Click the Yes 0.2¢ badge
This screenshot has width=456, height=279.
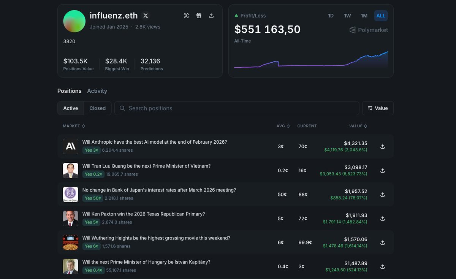tap(93, 174)
